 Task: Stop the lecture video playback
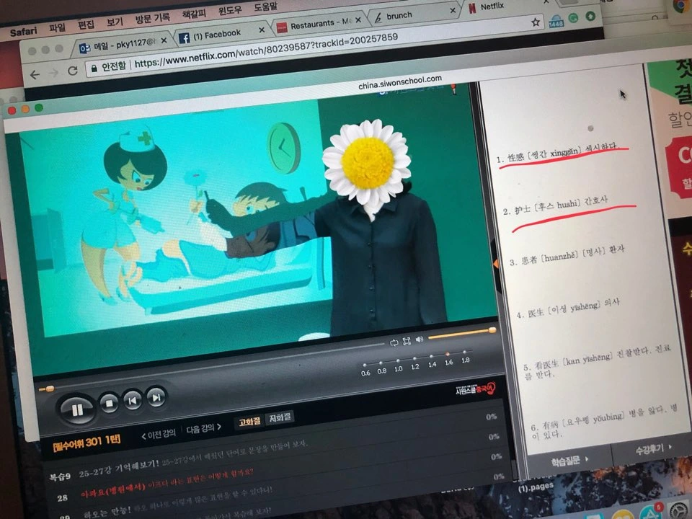(x=109, y=403)
